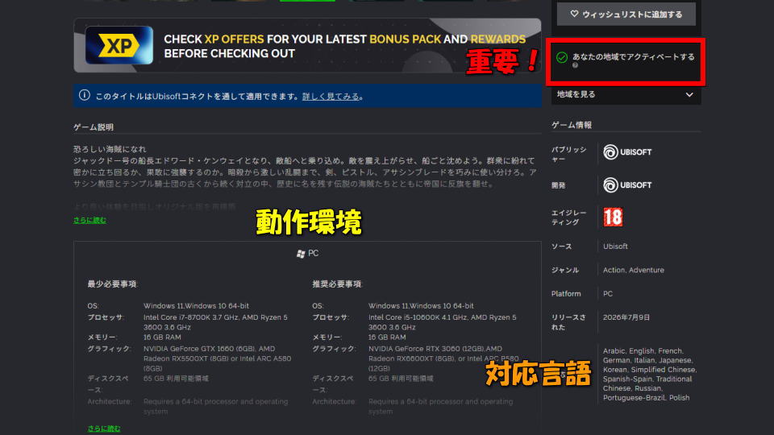Viewport: 774px width, 435px height.
Task: Click the red 18 age rating icon
Action: tap(613, 217)
